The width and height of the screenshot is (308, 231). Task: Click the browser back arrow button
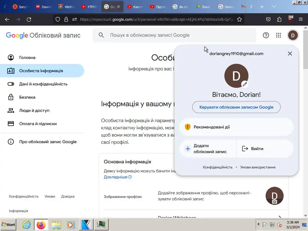(x=7, y=20)
